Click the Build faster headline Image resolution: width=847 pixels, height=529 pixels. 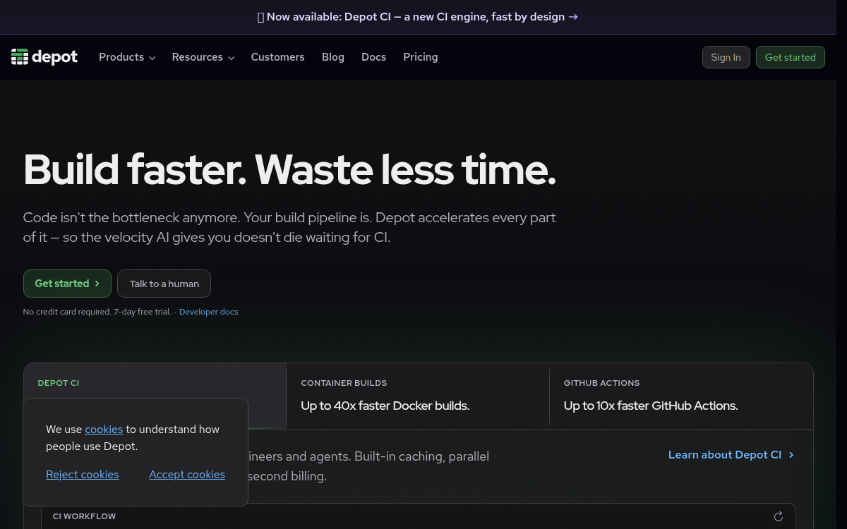click(290, 170)
